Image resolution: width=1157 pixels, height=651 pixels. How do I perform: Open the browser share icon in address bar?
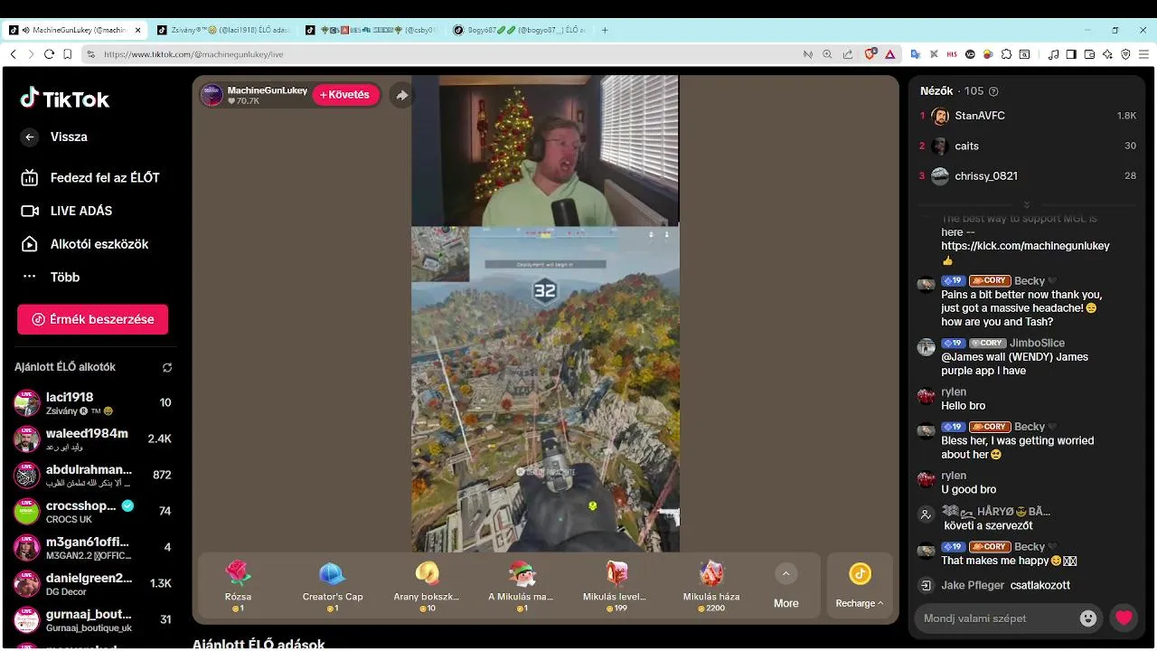pos(847,54)
